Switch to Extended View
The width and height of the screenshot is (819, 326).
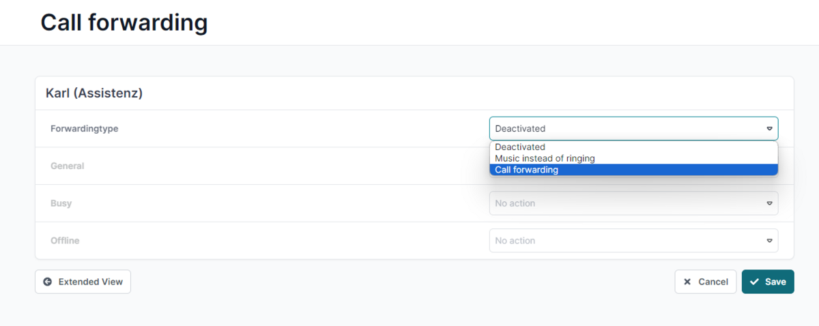[x=83, y=282]
